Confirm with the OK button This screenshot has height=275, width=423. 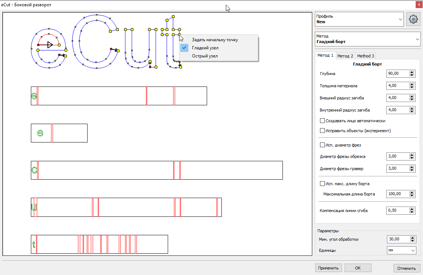point(358,268)
